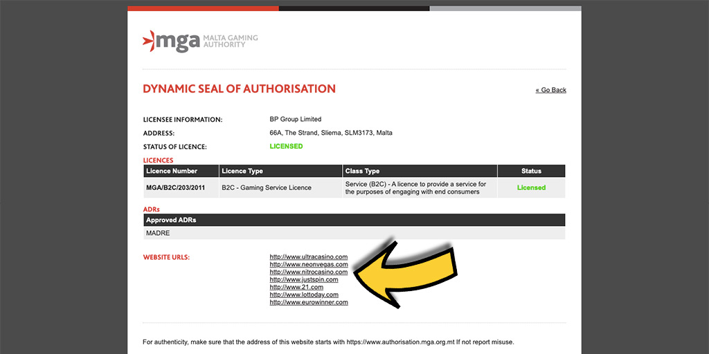This screenshot has height=354, width=709.
Task: Click the red LICENCES section label
Action: point(159,160)
